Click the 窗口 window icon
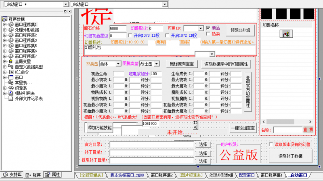This screenshot has width=323, height=181. click(11, 77)
